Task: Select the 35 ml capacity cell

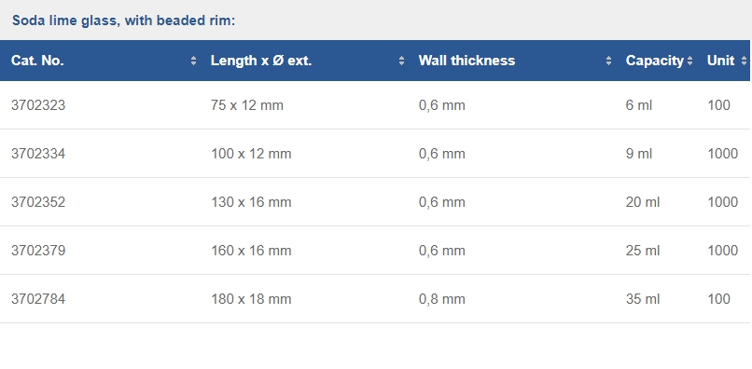Action: point(643,299)
